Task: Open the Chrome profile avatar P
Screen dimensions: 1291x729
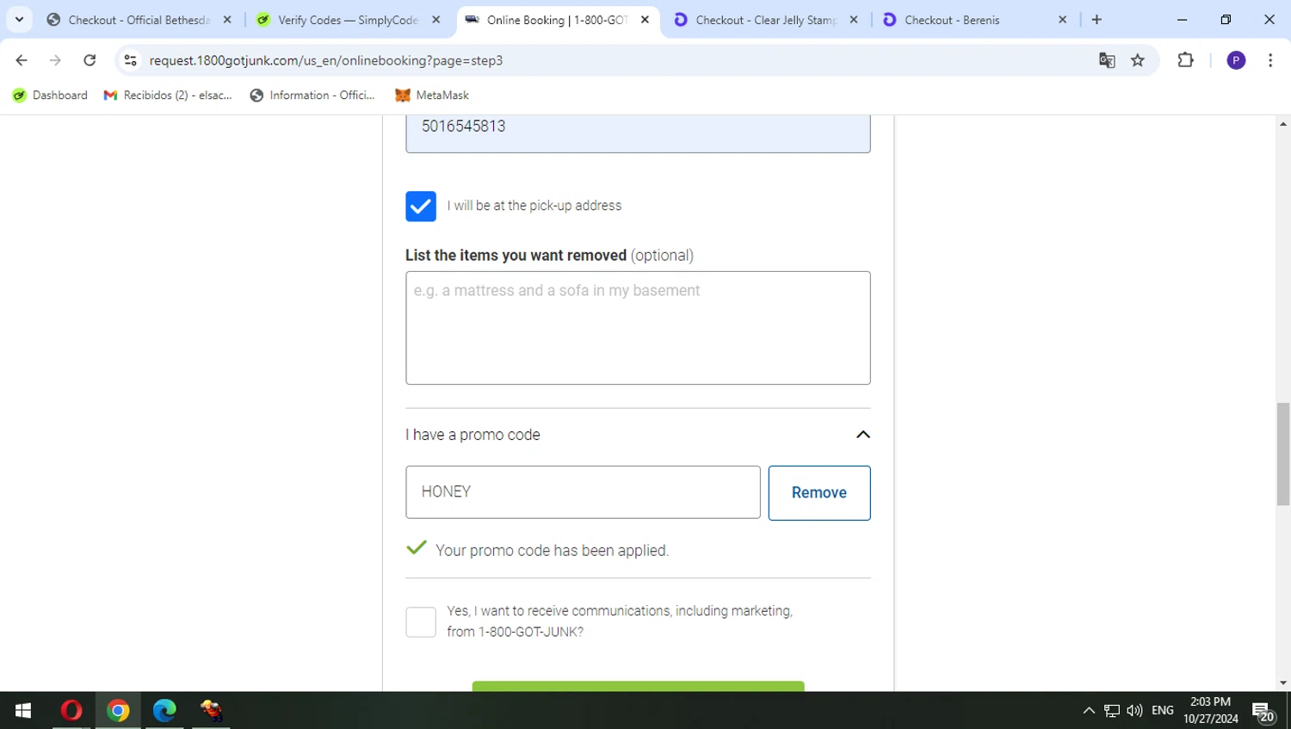Action: point(1236,60)
